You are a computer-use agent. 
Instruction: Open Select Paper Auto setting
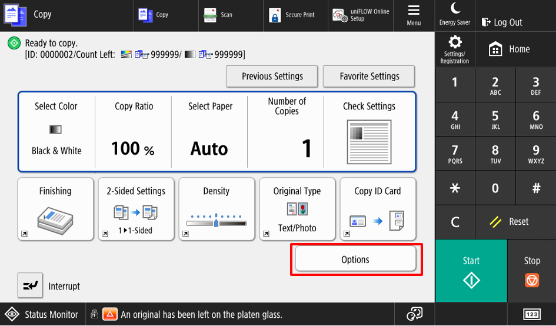pos(209,131)
